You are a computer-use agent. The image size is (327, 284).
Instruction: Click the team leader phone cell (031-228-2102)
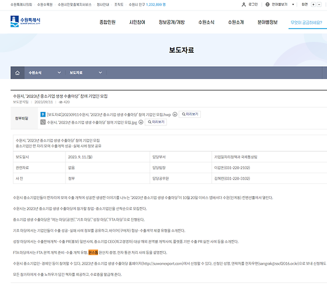point(269,167)
